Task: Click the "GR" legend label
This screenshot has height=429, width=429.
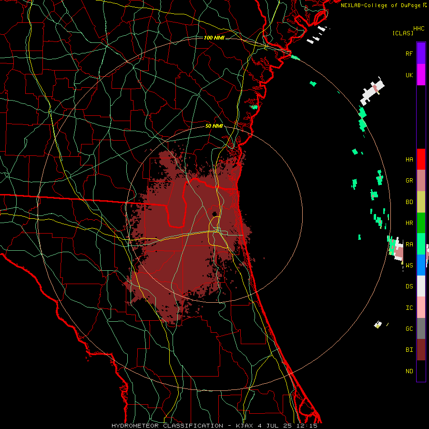Action: (409, 181)
